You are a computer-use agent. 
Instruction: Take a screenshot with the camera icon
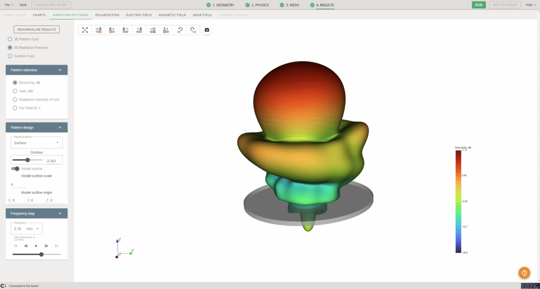pos(207,30)
